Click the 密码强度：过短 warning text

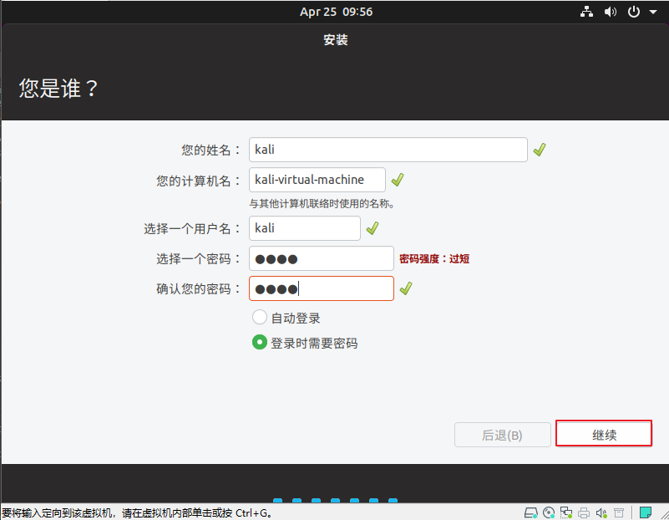434,258
